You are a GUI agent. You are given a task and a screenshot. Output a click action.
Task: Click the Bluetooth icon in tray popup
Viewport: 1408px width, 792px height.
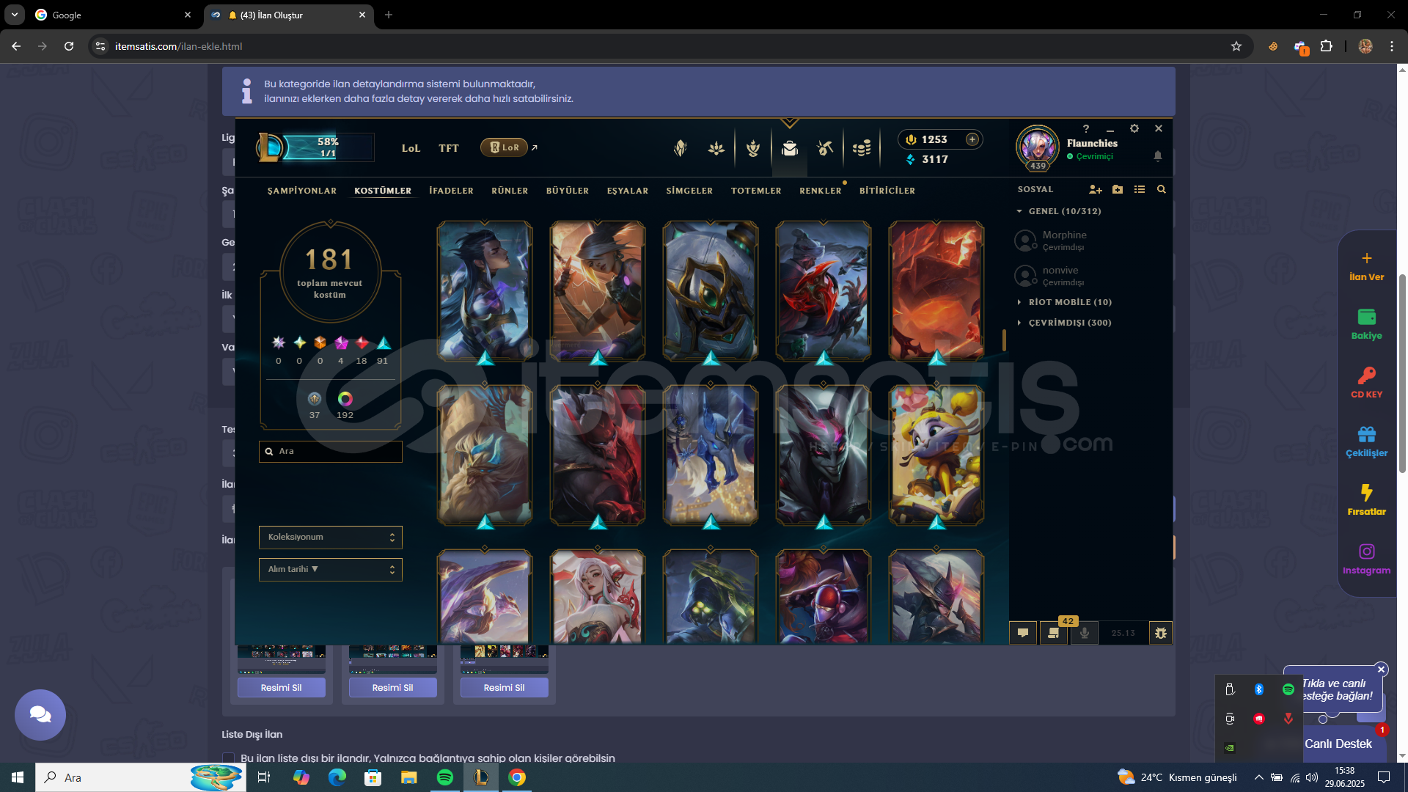[x=1259, y=689]
